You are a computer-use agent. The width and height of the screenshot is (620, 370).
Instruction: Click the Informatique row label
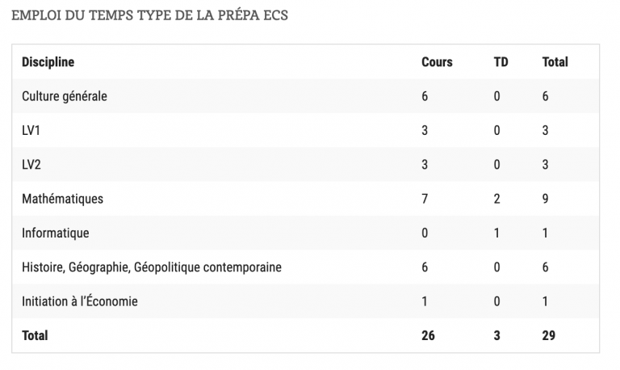56,233
